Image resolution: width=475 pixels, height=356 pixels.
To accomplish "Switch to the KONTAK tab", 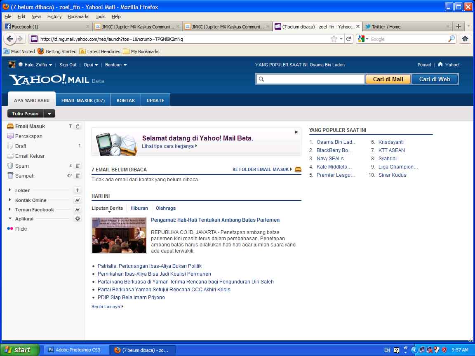I will (x=126, y=100).
